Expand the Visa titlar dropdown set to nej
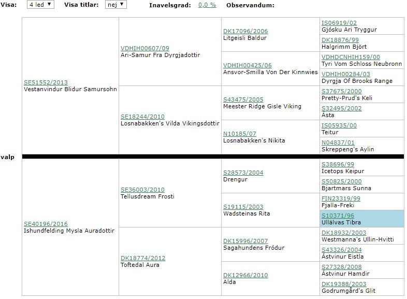The width and height of the screenshot is (407, 299). point(115,5)
